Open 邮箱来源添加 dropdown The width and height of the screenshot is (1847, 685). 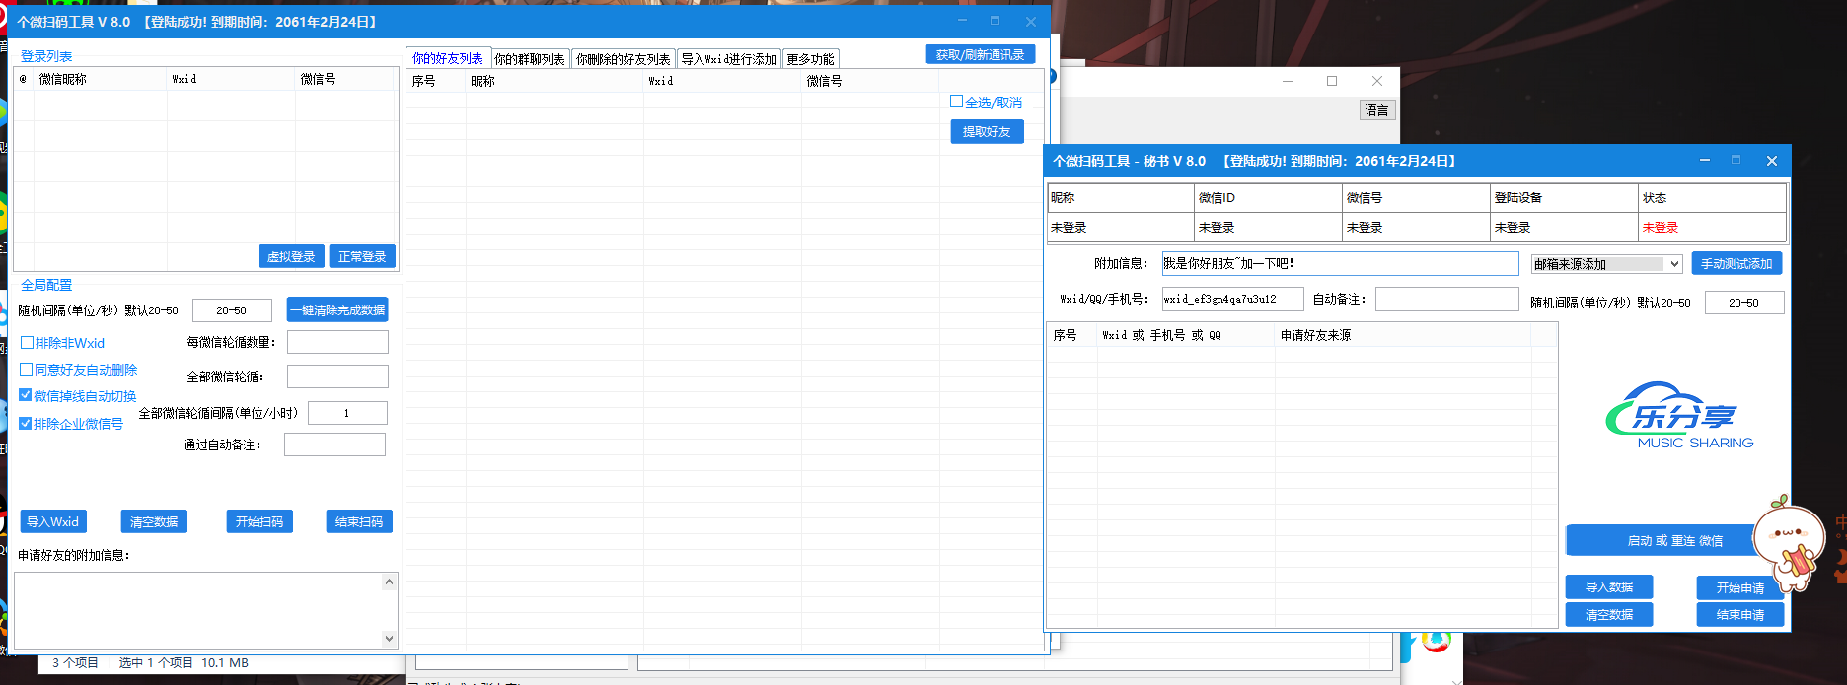pos(1606,264)
